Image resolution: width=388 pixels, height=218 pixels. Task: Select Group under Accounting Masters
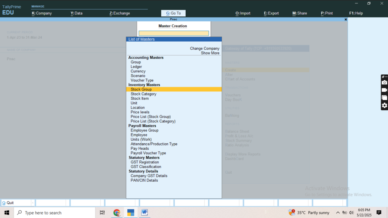coord(136,62)
